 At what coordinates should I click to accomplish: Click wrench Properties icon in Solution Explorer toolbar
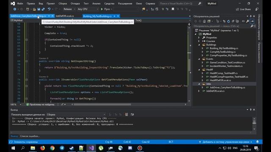(247, 21)
